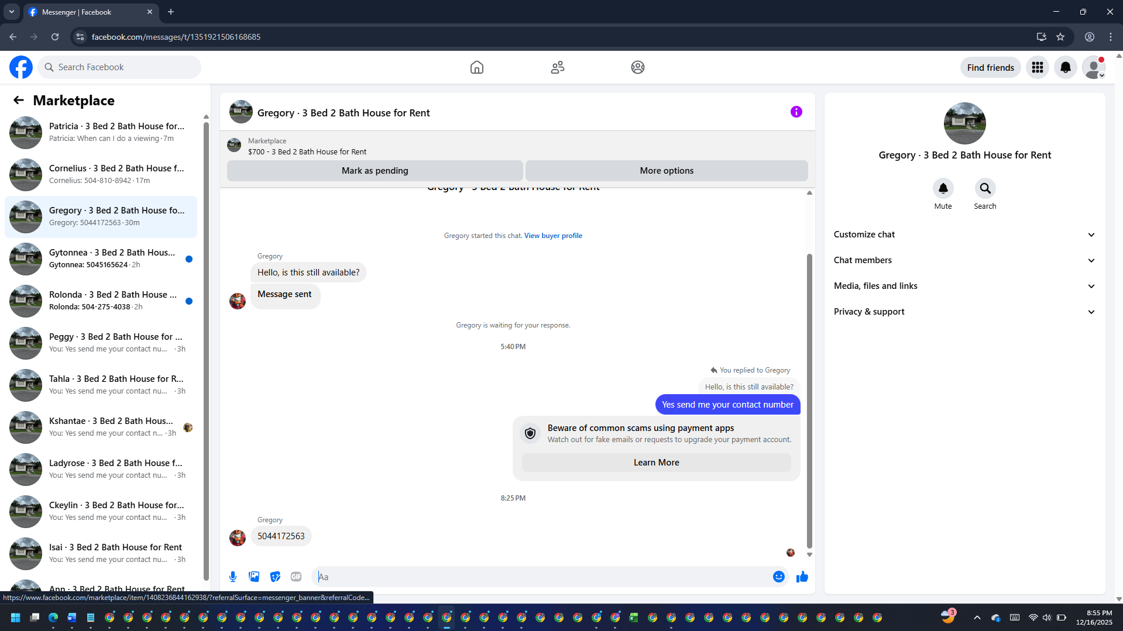Open Ckeylin's conversation

coord(101,511)
